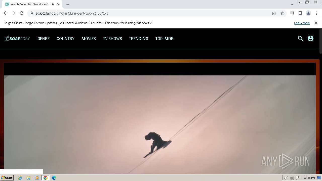Viewport: 322px width, 181px height.
Task: Click the Dune video player frame
Action: coord(160,118)
